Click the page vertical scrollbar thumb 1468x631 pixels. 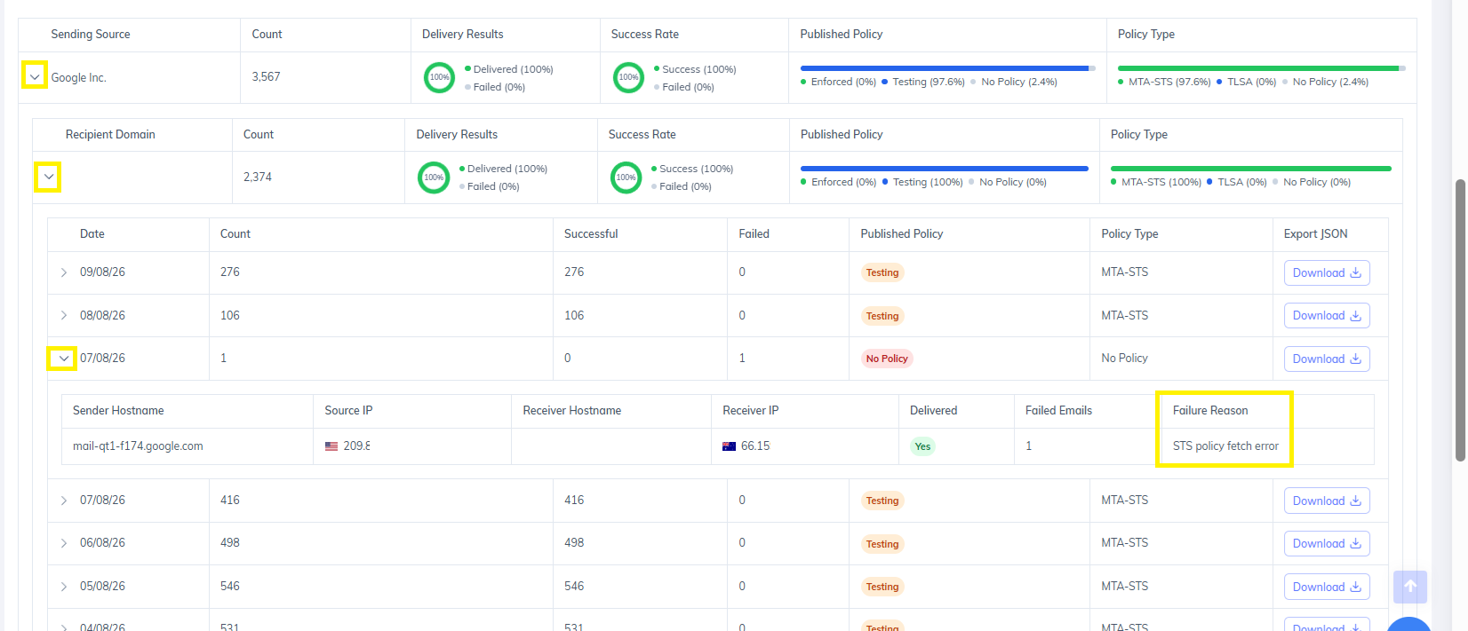(x=1460, y=319)
